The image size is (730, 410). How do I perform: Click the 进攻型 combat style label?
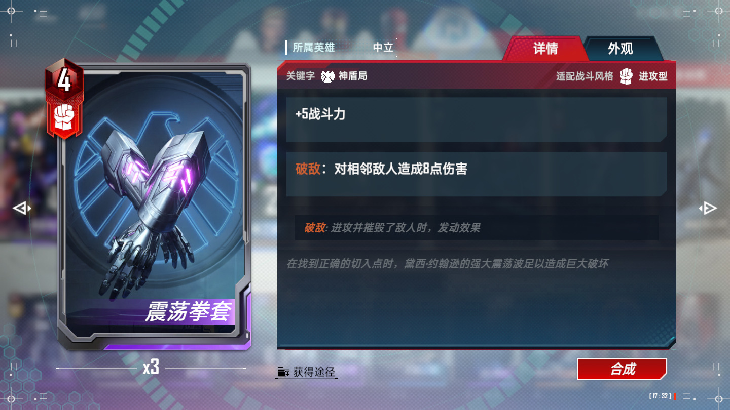click(653, 76)
